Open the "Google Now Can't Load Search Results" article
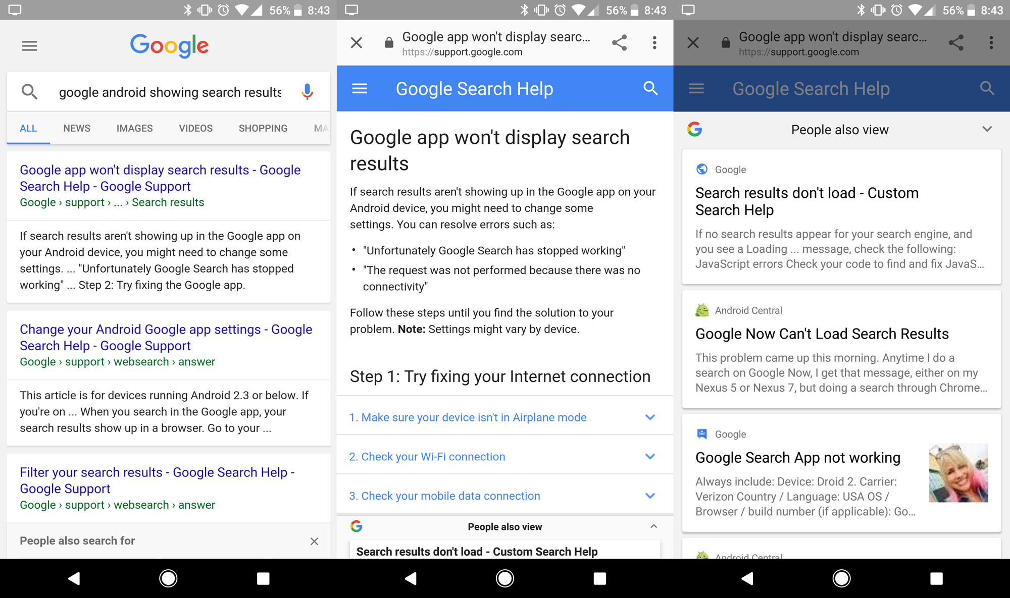1010x598 pixels. click(822, 334)
